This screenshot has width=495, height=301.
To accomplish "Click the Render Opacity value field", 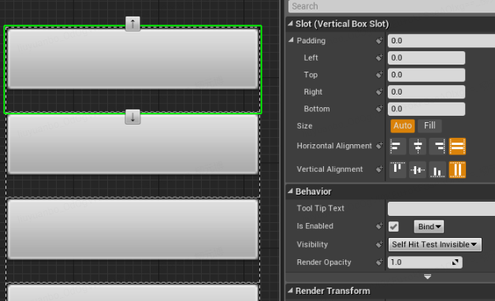I will click(425, 262).
